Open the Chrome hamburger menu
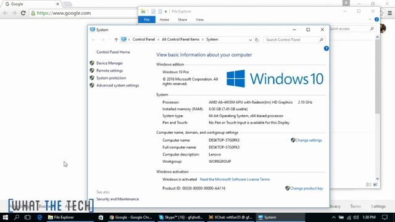395x222 pixels. click(389, 13)
